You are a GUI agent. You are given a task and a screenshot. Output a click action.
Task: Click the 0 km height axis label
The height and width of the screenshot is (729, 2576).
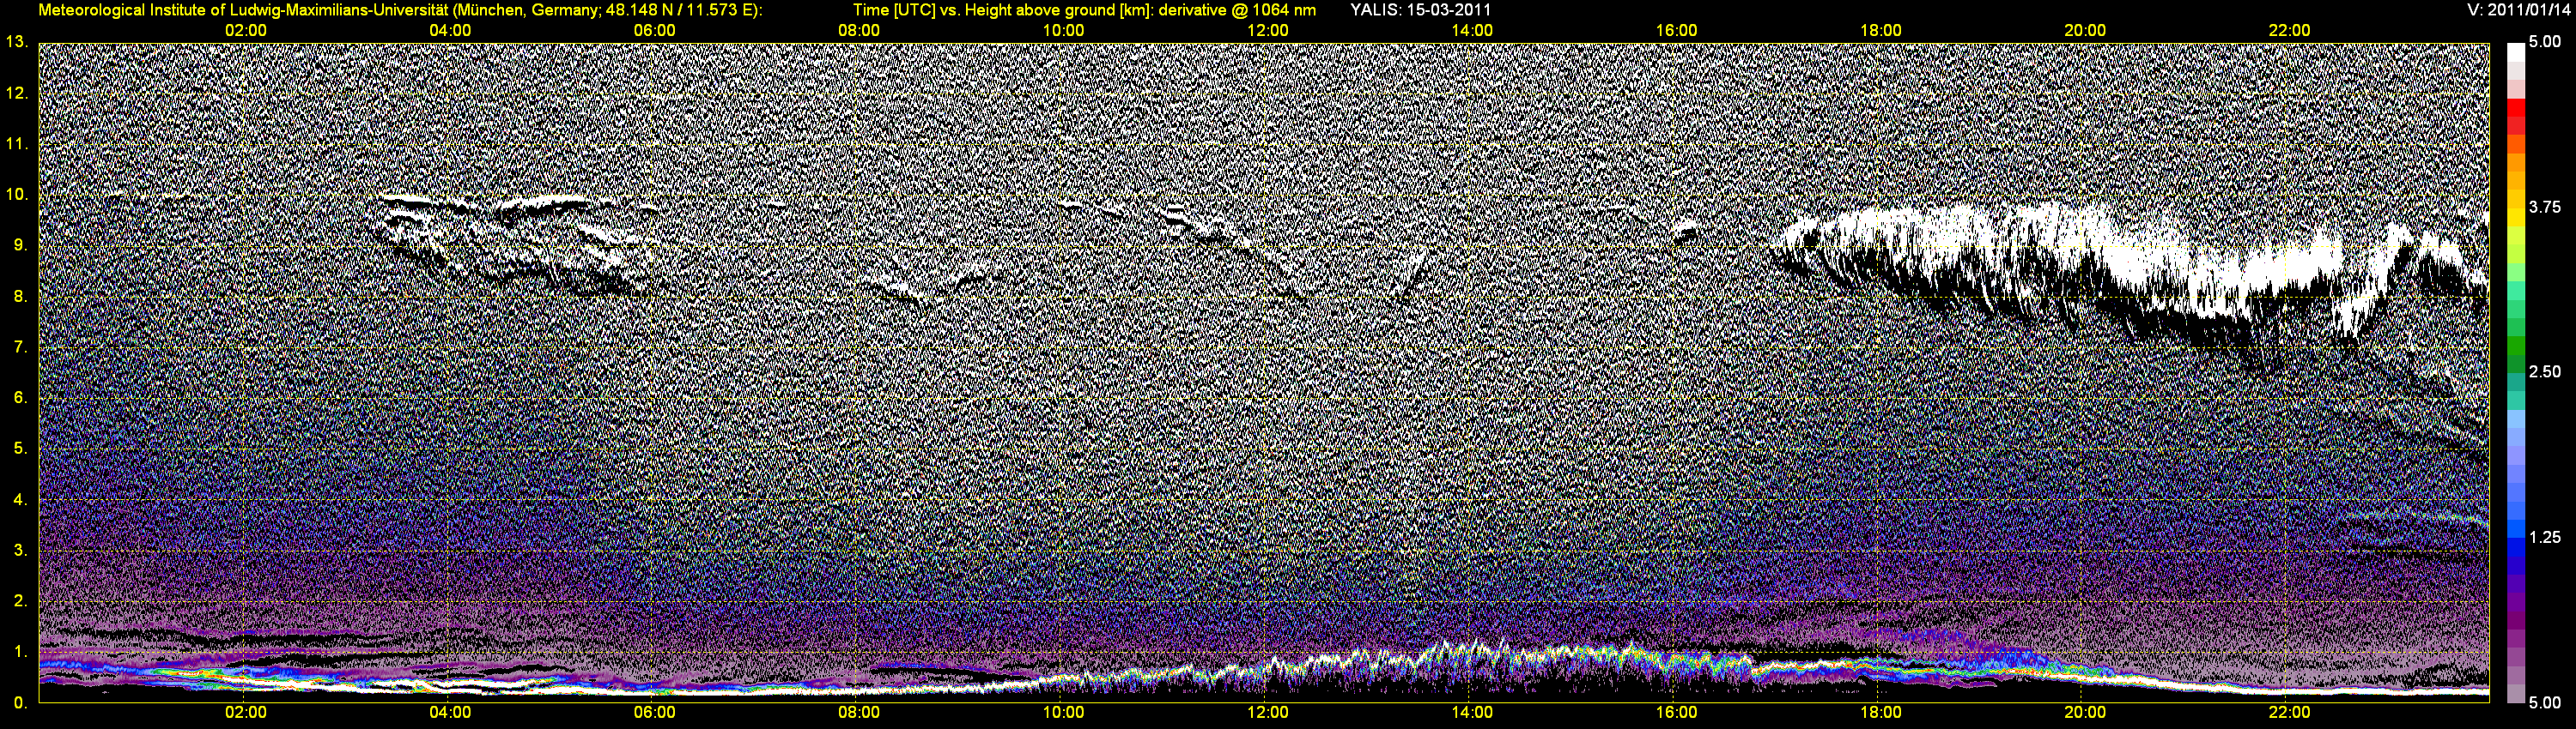tap(20, 702)
